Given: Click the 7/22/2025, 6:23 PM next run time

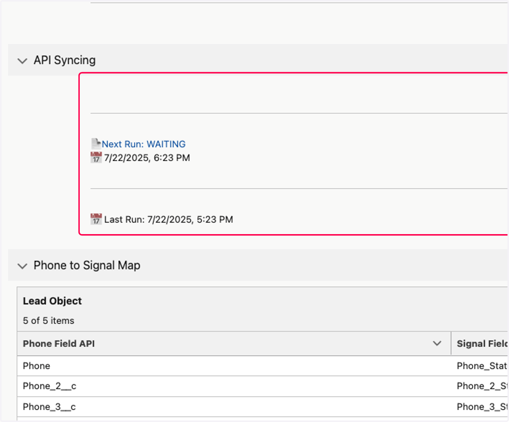Looking at the screenshot, I should click(147, 158).
